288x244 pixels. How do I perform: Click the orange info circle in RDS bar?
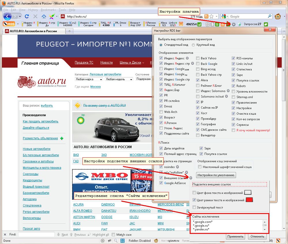click(x=181, y=24)
